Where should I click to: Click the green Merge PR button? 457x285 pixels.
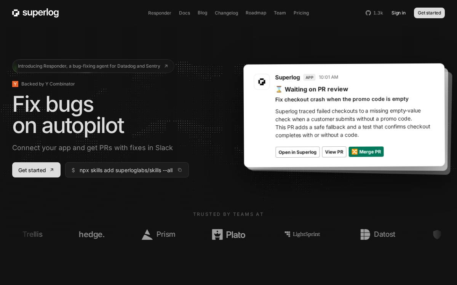tap(366, 152)
